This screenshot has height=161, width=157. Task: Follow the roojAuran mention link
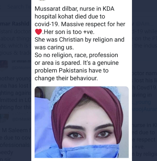coord(144,109)
